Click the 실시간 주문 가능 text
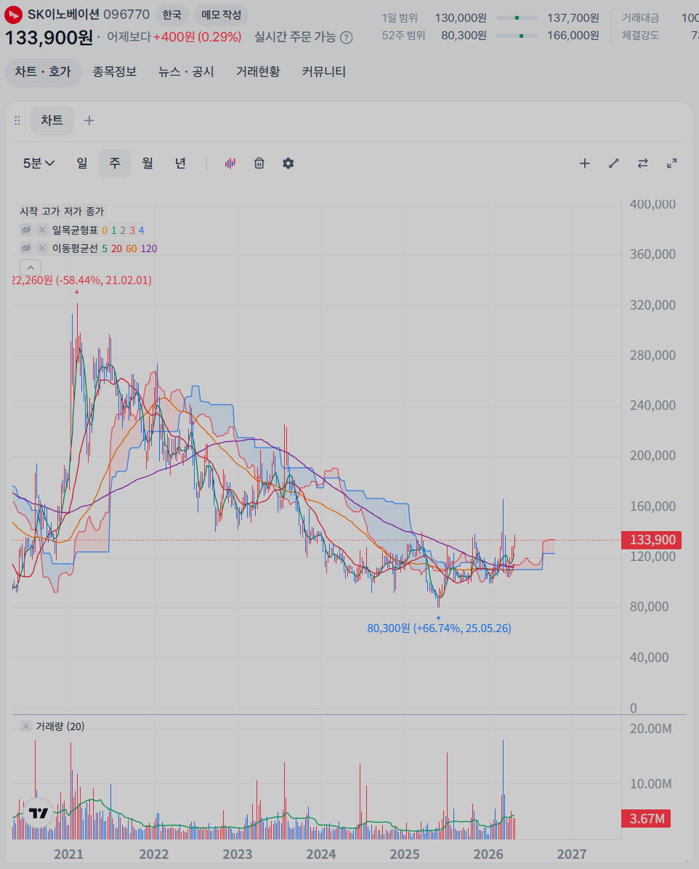Screen dimensions: 699x869 pyautogui.click(x=295, y=37)
